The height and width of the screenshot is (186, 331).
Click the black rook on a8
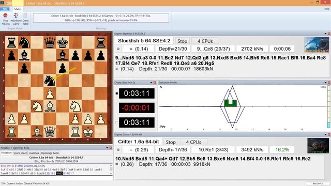[x=11, y=42]
